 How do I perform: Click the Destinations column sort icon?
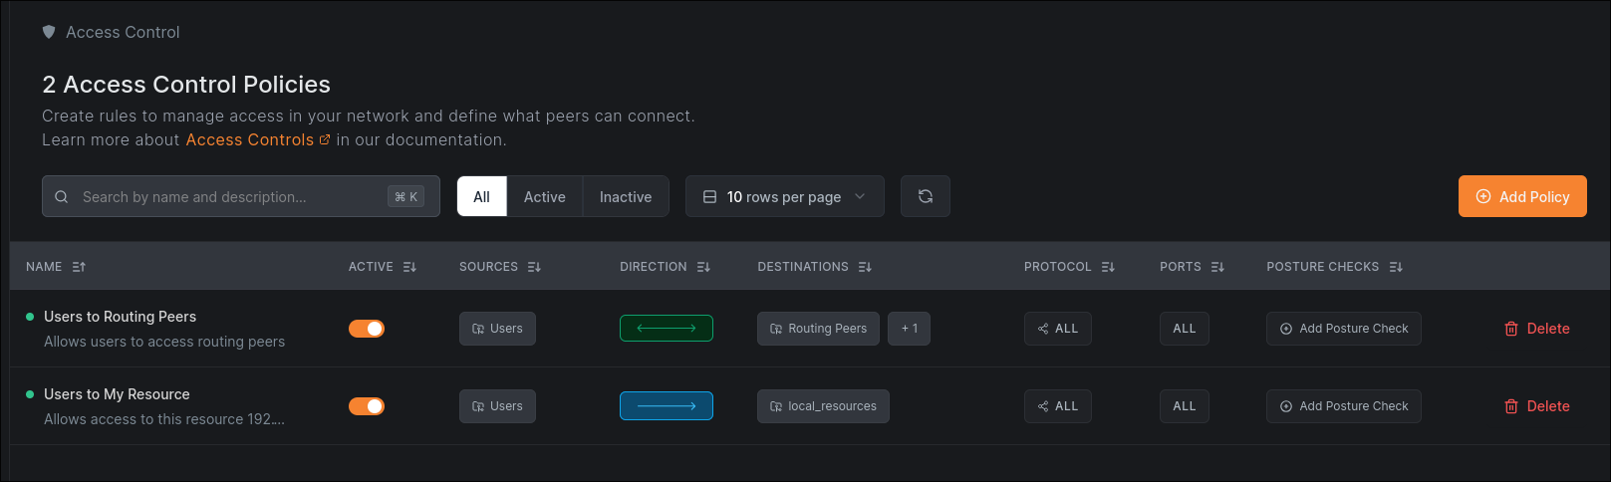pyautogui.click(x=865, y=267)
